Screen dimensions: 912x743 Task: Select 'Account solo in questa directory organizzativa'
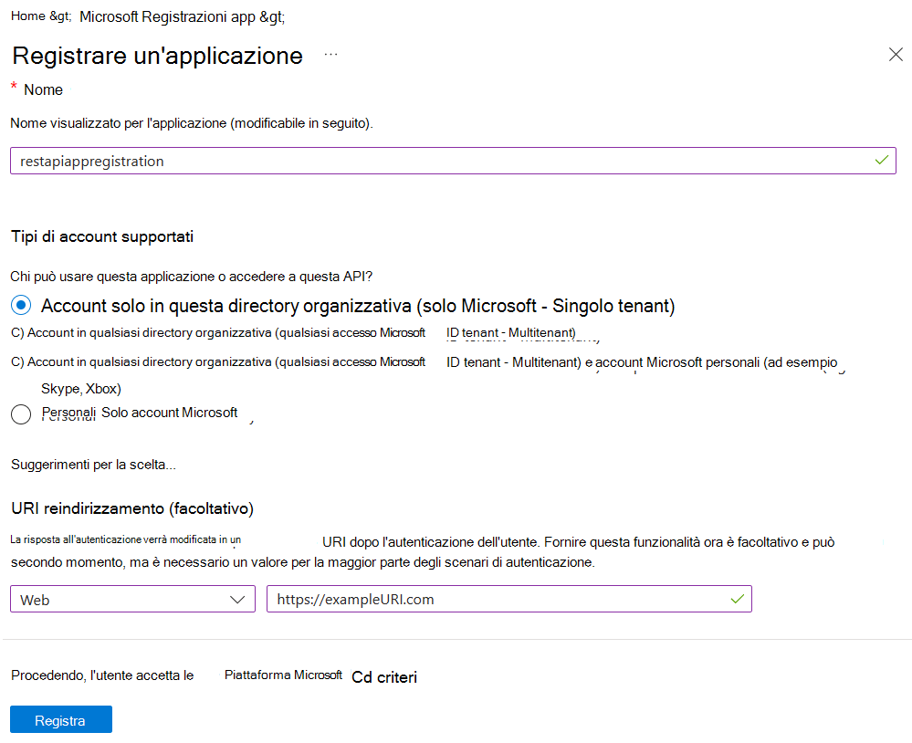coord(20,304)
